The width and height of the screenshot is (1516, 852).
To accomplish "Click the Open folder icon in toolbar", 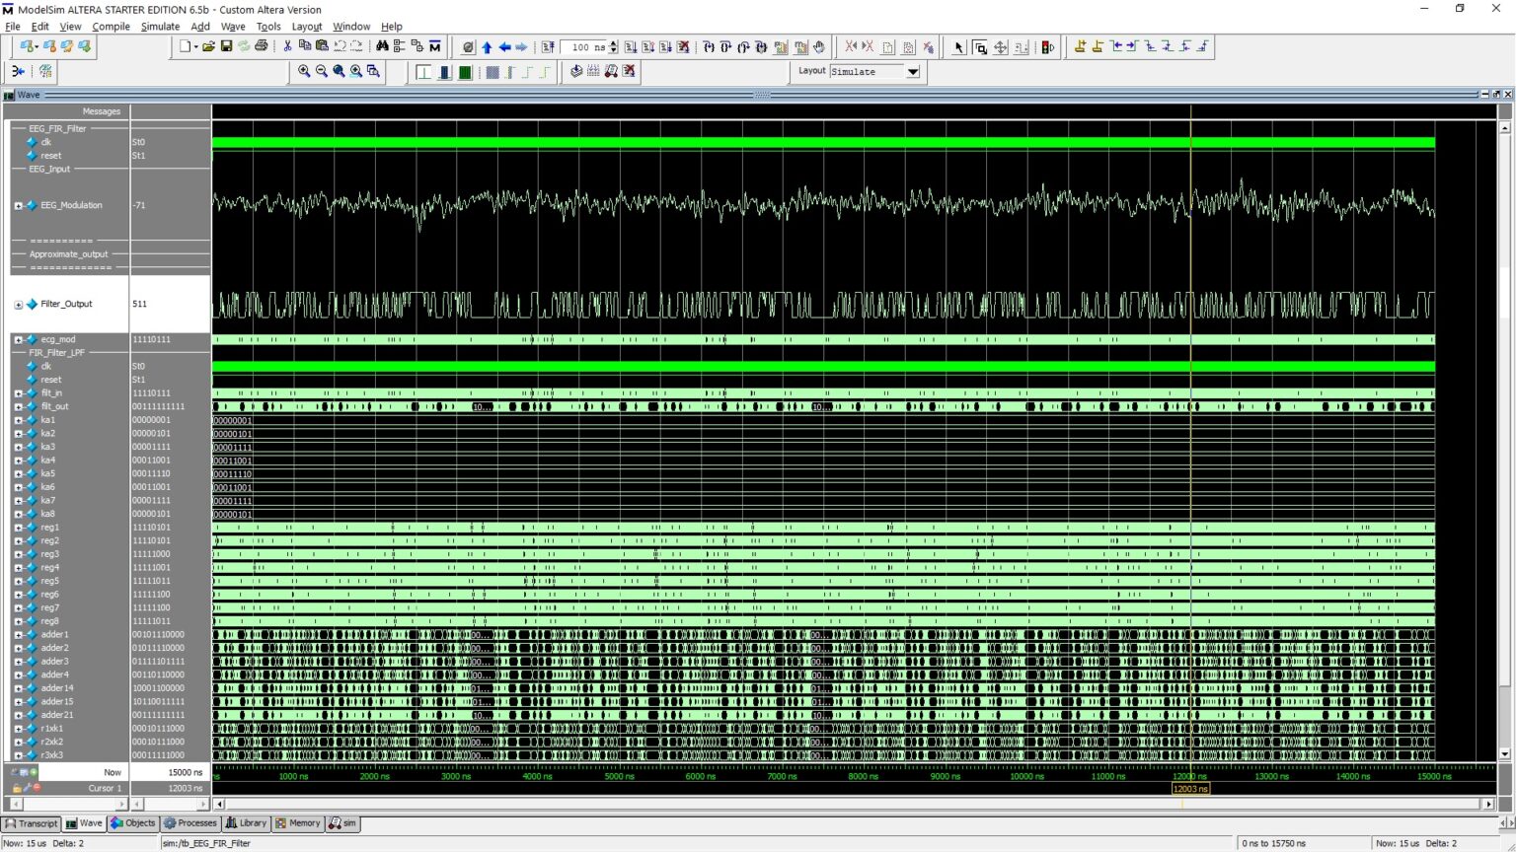I will [x=208, y=46].
